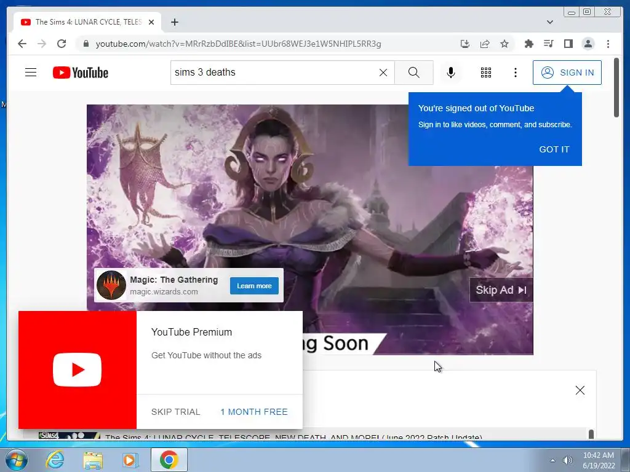Select Chrome in the taskbar
The height and width of the screenshot is (472, 630).
coord(169,460)
